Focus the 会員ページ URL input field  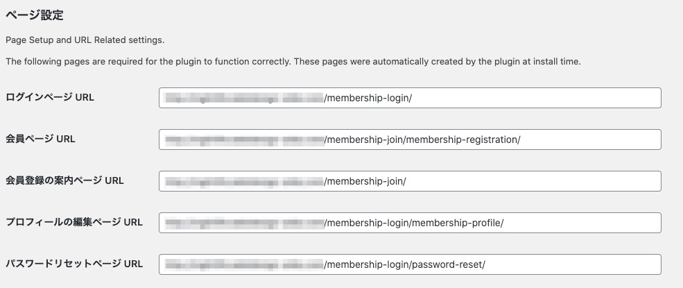tap(410, 139)
